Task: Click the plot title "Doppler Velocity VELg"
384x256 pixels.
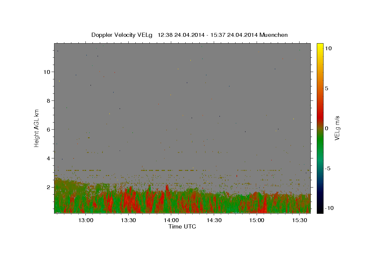Action: pyautogui.click(x=122, y=35)
